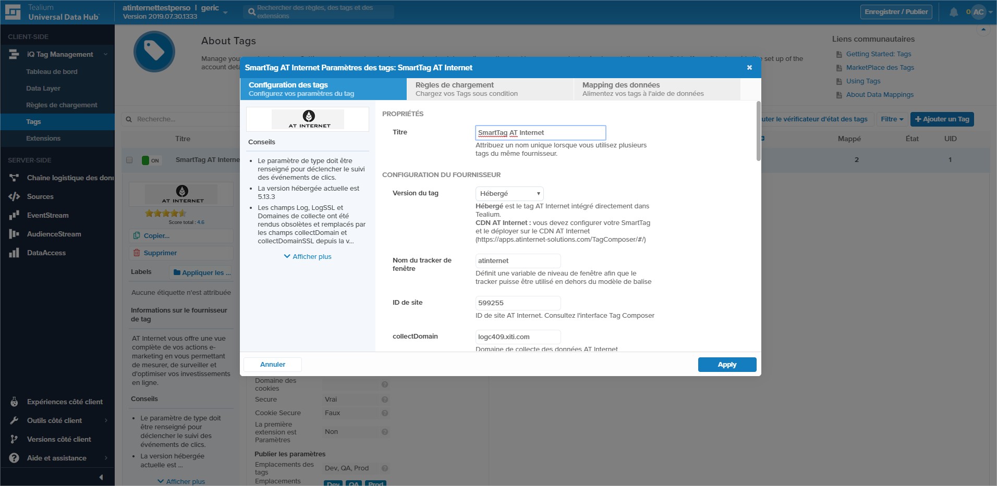
Task: Switch to Règles de chargement tab
Action: pyautogui.click(x=490, y=89)
